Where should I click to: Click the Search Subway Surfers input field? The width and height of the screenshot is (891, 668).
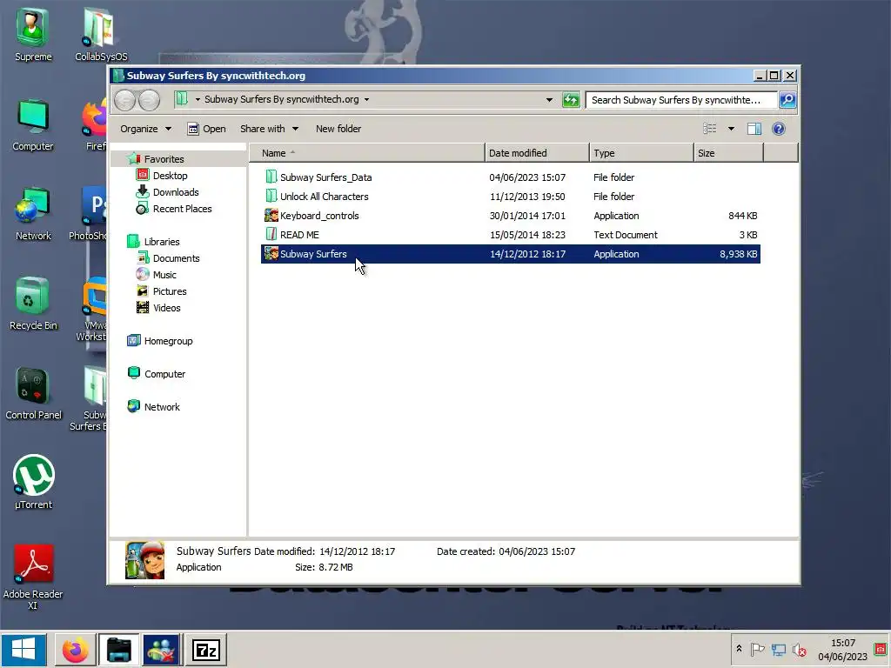(x=681, y=100)
